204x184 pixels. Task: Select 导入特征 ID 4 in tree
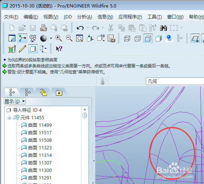(x=24, y=110)
